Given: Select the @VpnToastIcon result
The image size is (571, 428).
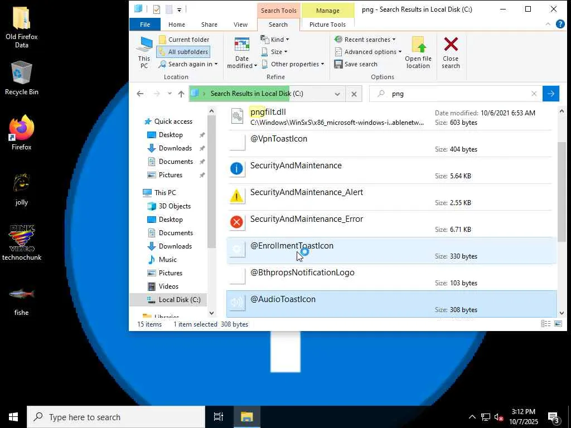Looking at the screenshot, I should [x=392, y=143].
